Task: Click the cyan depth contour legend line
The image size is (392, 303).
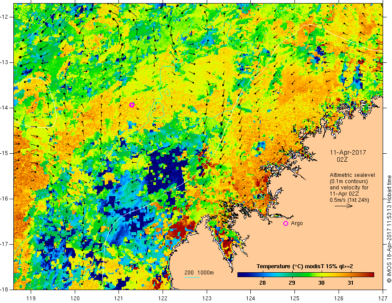Action: 192,278
